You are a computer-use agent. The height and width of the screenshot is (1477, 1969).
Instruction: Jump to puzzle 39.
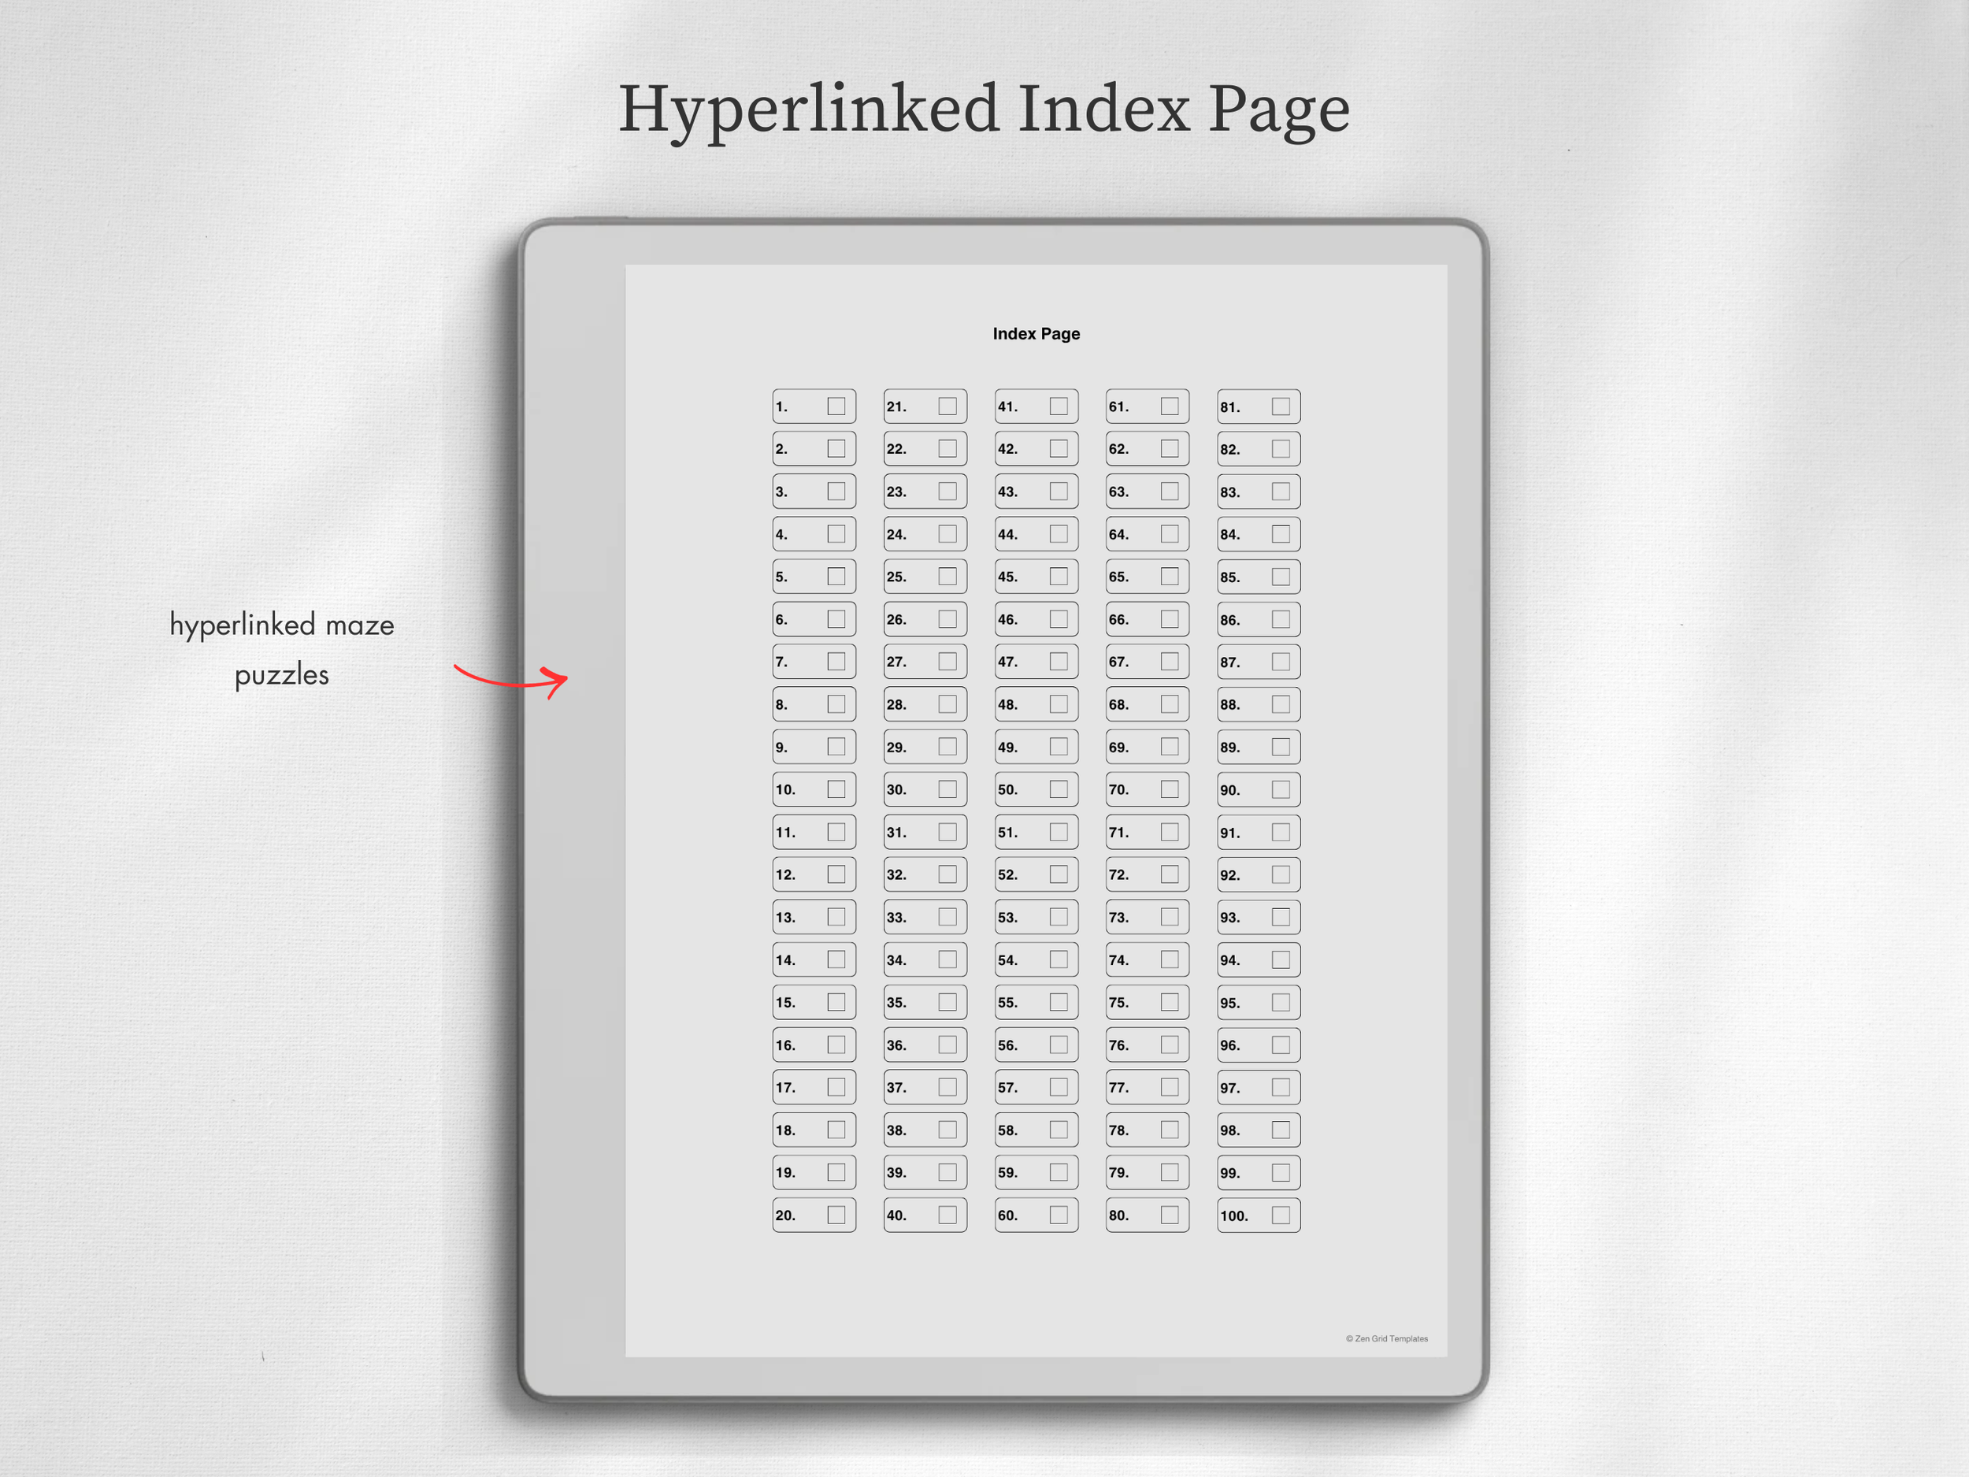tap(925, 1172)
